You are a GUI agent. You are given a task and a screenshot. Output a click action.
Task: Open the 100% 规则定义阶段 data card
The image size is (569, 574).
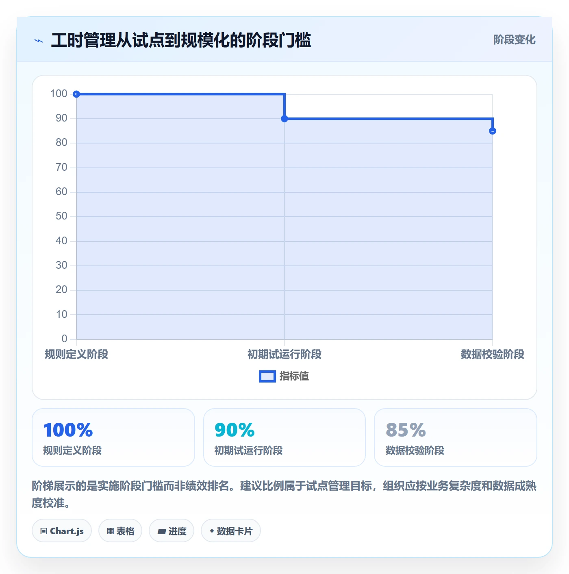point(113,437)
